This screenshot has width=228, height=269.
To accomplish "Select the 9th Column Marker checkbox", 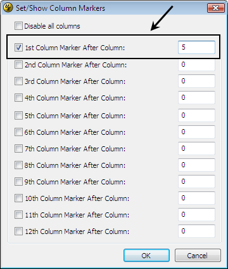I will (18, 182).
